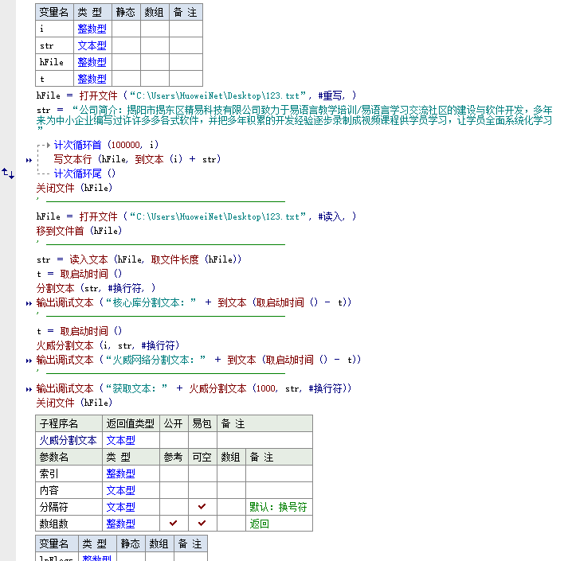Toggle the 可空 checkmark for parameter 分隔符
This screenshot has width=564, height=561.
coord(202,507)
